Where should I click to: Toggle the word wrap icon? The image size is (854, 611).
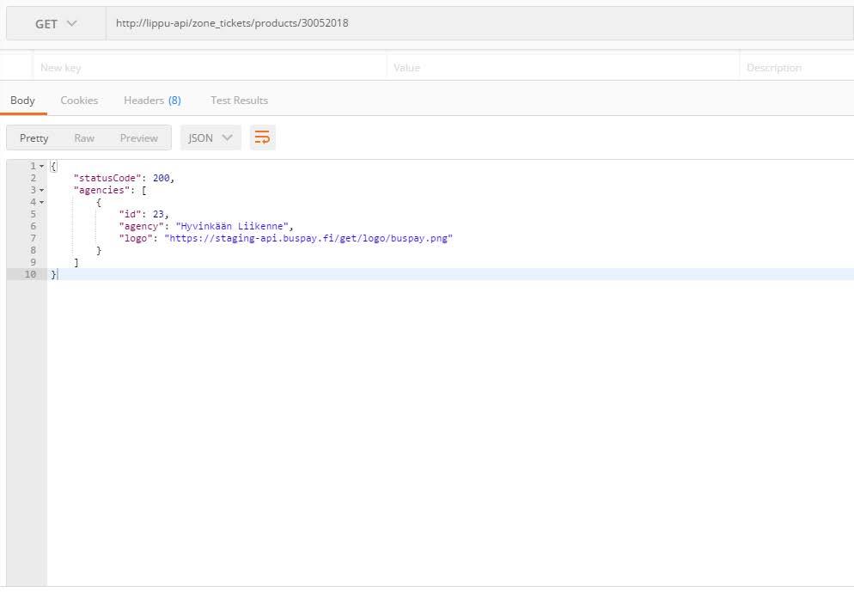tap(263, 137)
